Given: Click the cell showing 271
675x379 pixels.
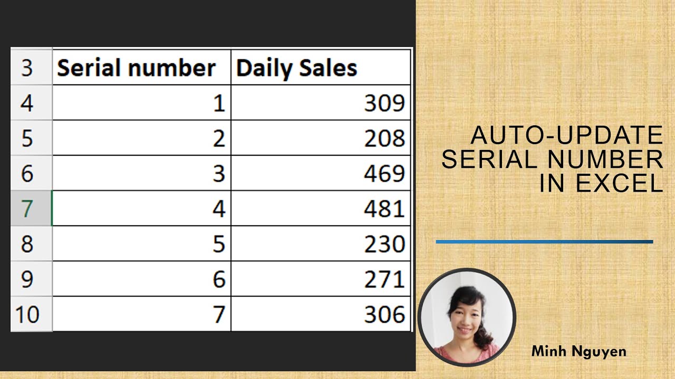Looking at the screenshot, I should click(321, 279).
